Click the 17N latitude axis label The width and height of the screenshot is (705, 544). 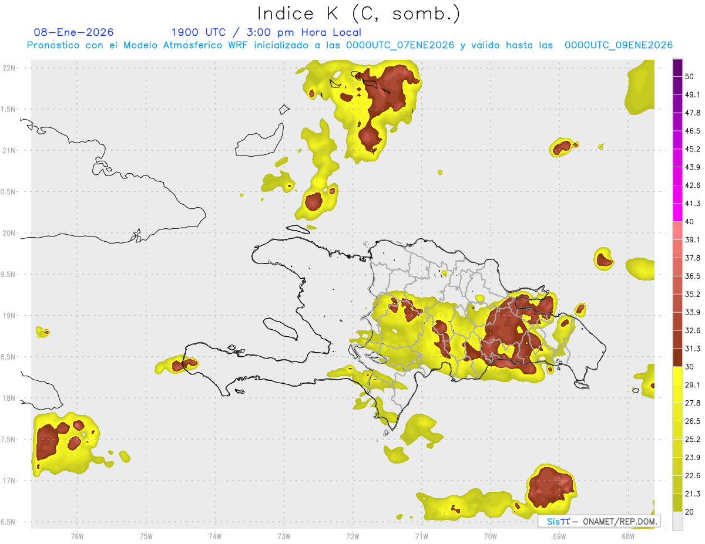click(9, 481)
